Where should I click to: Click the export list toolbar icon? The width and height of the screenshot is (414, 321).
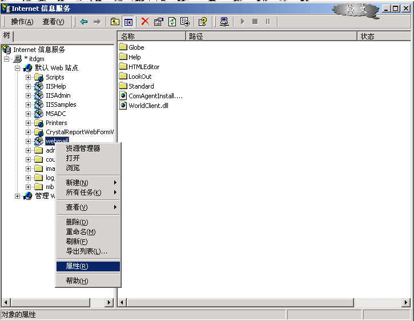point(184,22)
